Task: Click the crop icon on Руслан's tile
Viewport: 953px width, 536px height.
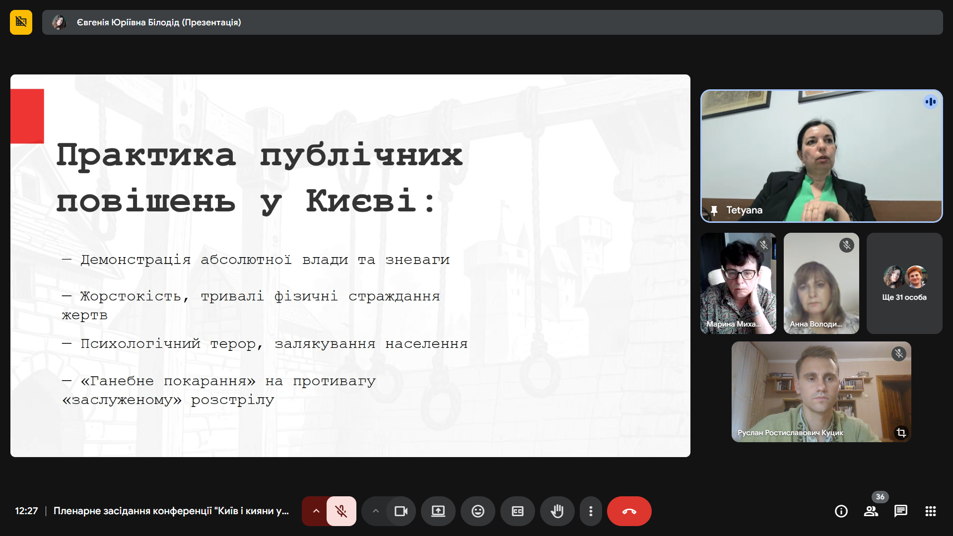Action: click(901, 433)
